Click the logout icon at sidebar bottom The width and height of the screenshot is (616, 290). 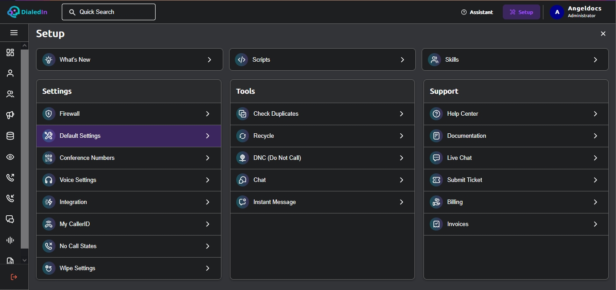click(14, 277)
